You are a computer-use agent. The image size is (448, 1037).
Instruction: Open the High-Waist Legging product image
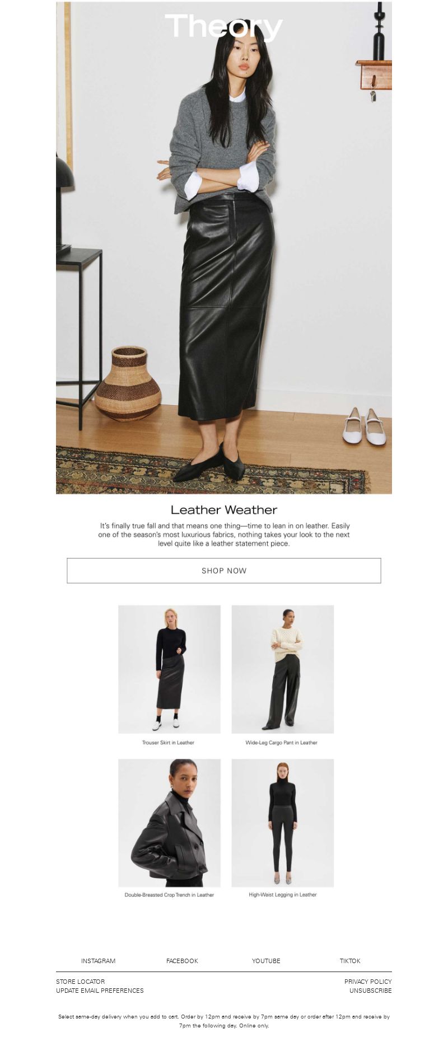pos(283,823)
